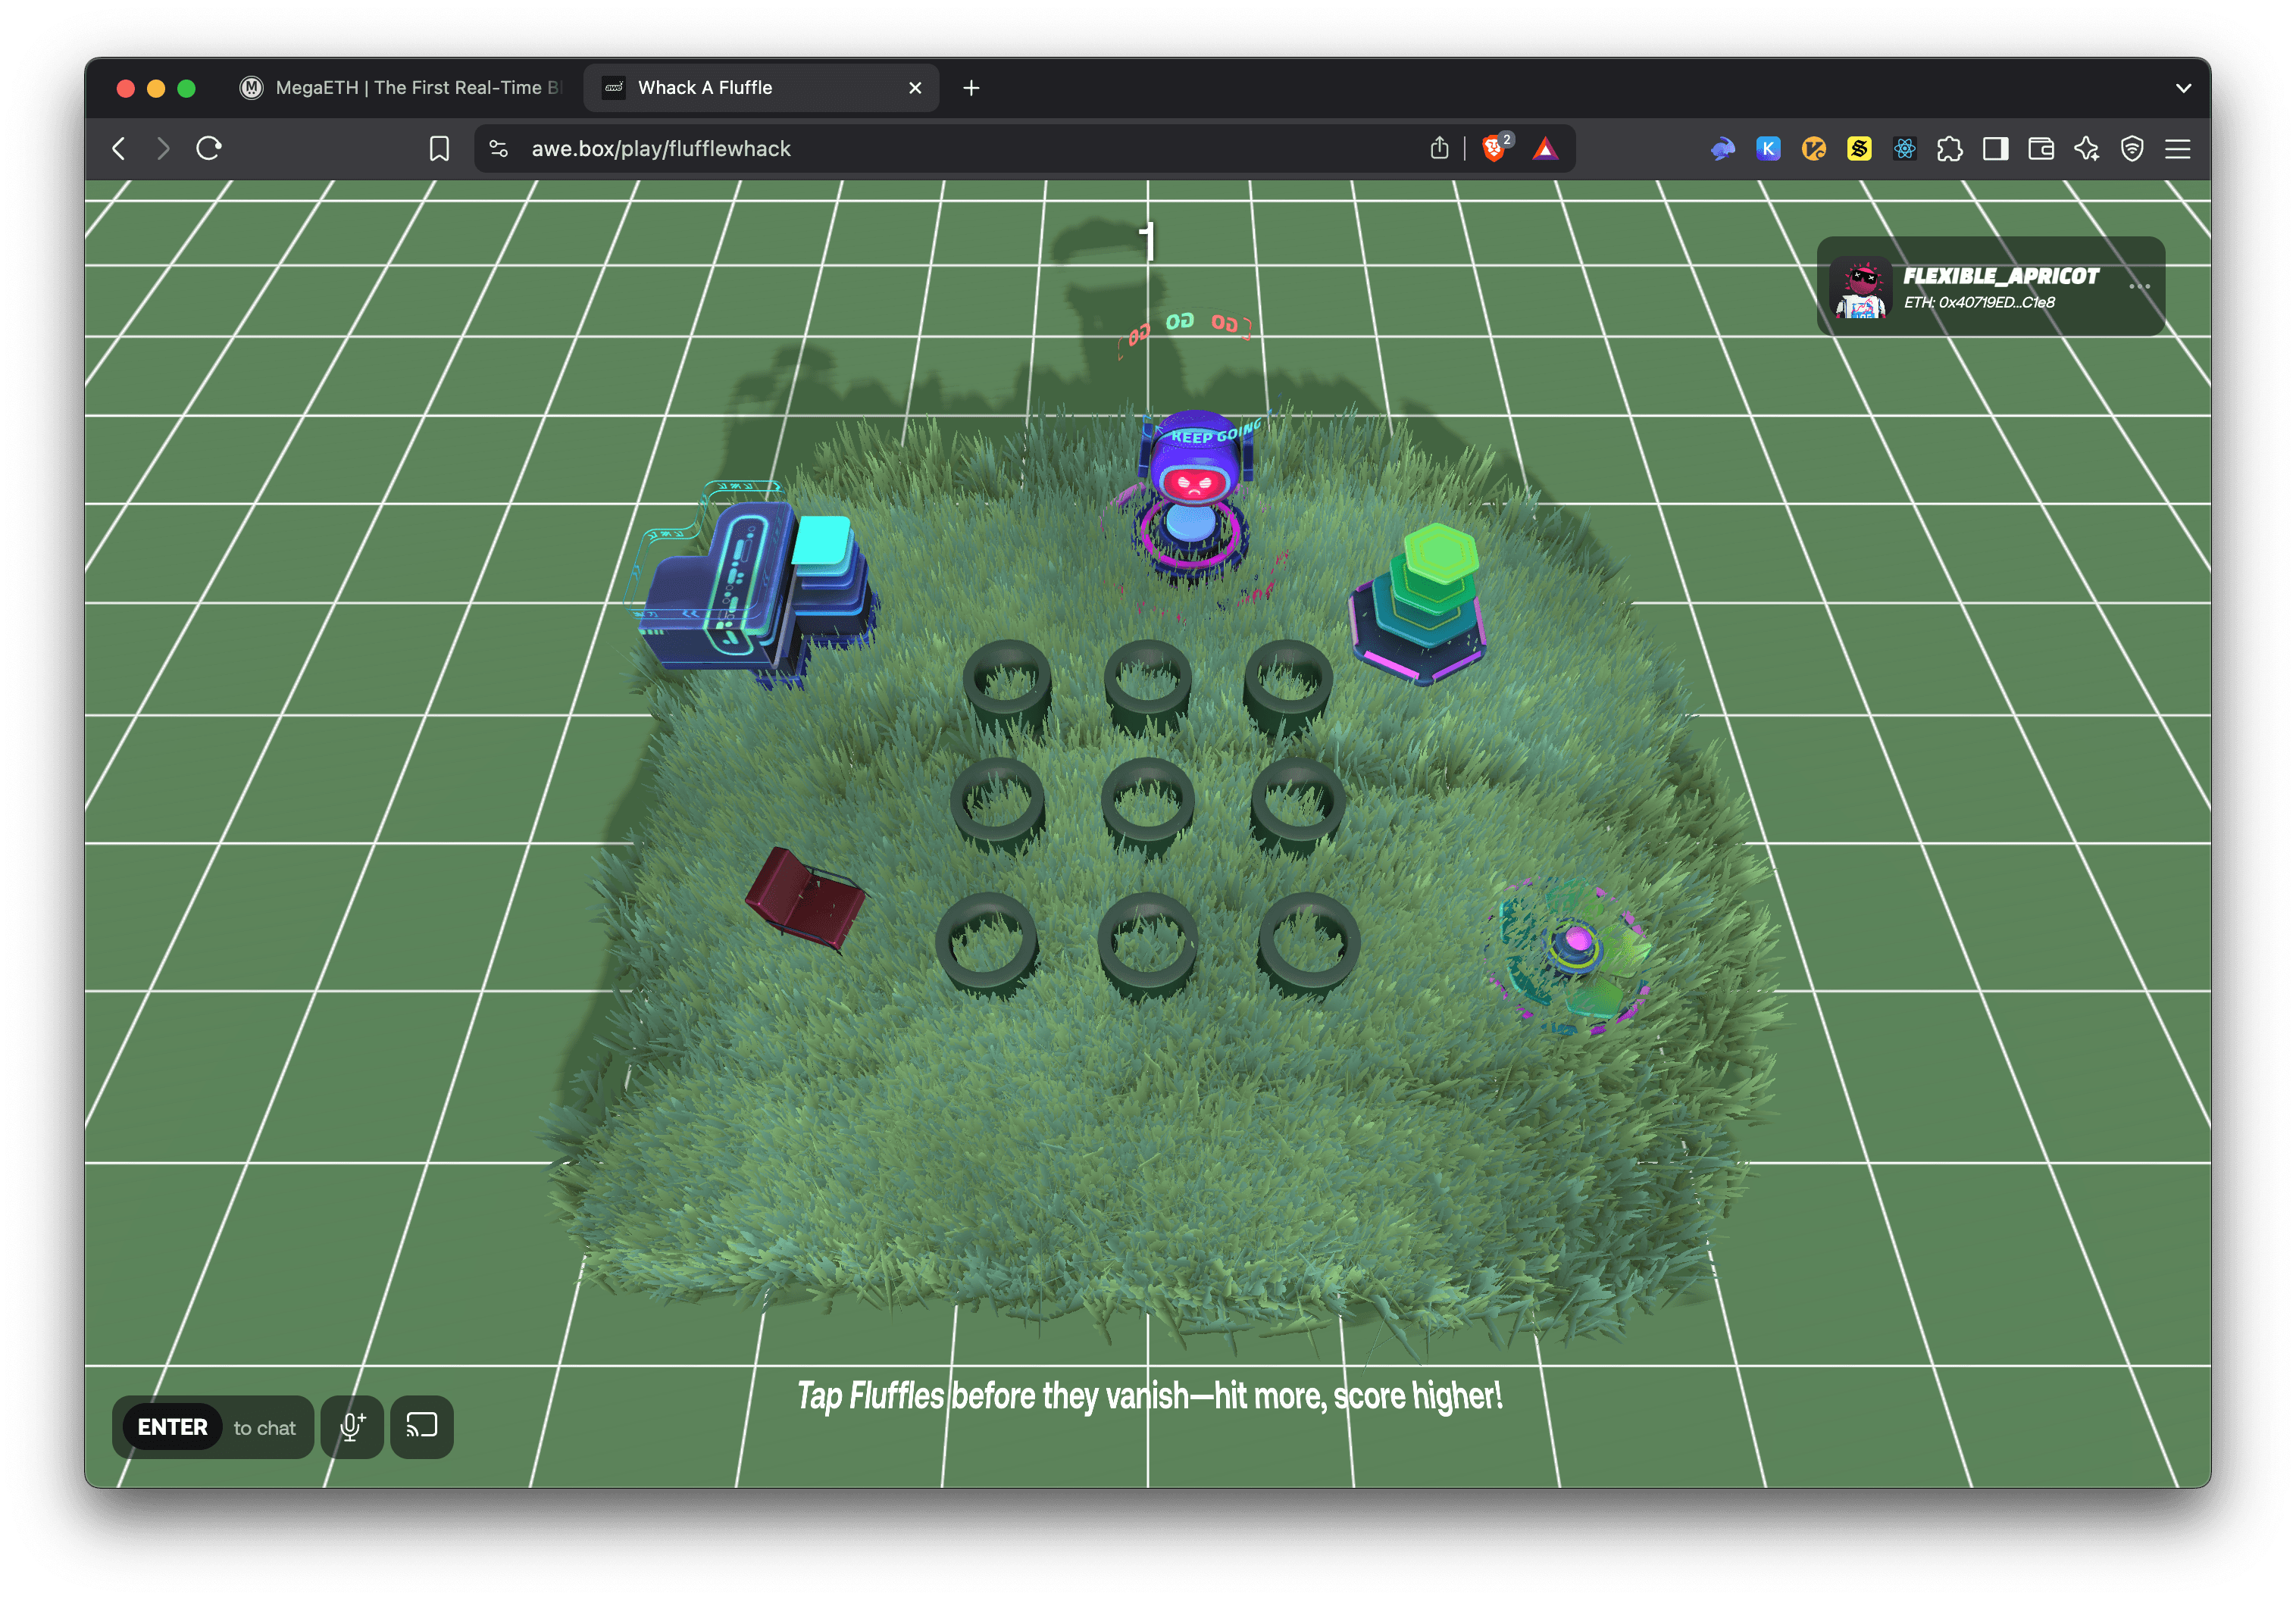Open the yellow S extension
Image resolution: width=2296 pixels, height=1600 pixels.
pos(1859,149)
